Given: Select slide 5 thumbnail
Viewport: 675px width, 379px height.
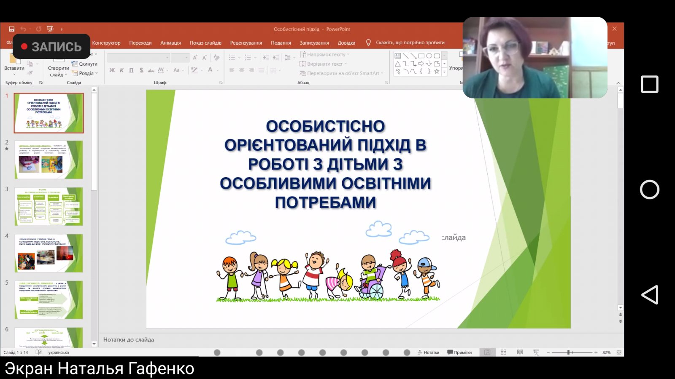Looking at the screenshot, I should coord(49,300).
